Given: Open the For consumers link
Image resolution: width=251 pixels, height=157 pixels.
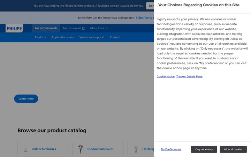Looking at the screenshot, I should (74, 28).
